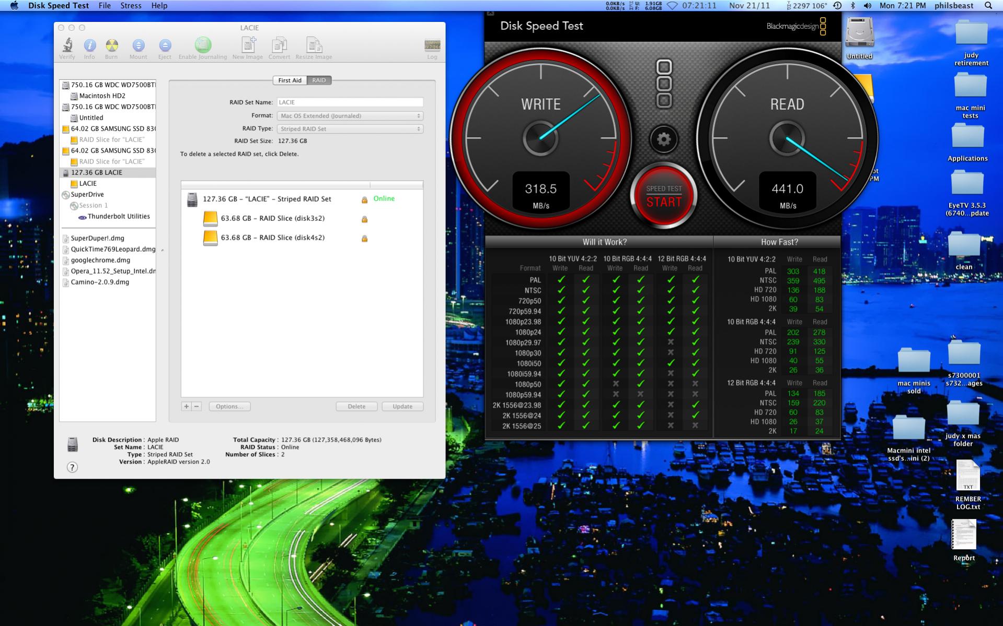This screenshot has width=1003, height=626.
Task: Open Spotlight search in menu bar
Action: click(x=988, y=6)
